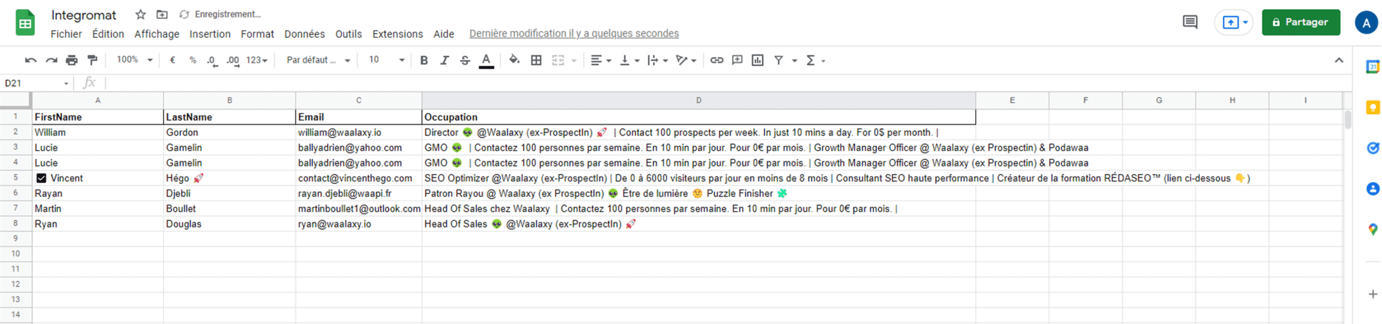
Task: Insert a link
Action: [716, 60]
